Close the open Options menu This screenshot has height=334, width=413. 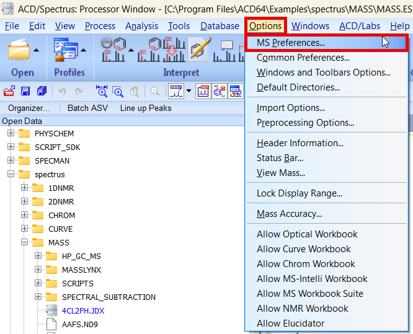click(265, 26)
